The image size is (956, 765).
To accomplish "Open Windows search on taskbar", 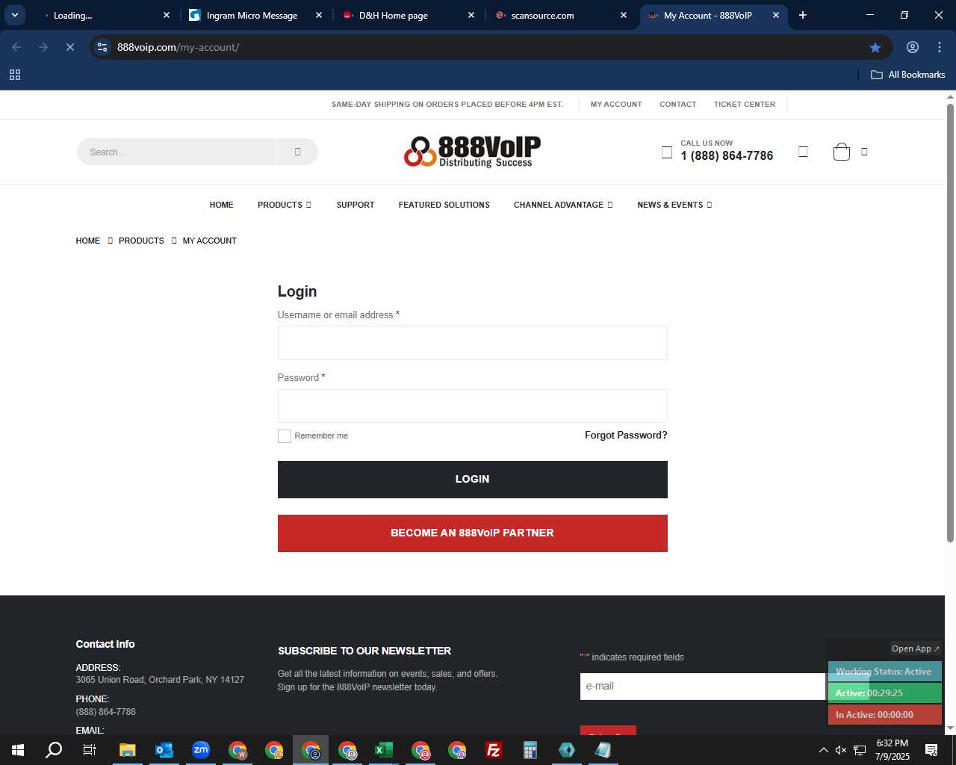I will pos(54,750).
